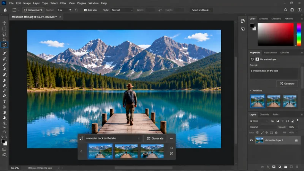304x171 pixels.
Task: Click the link layers icon
Action: 262,167
